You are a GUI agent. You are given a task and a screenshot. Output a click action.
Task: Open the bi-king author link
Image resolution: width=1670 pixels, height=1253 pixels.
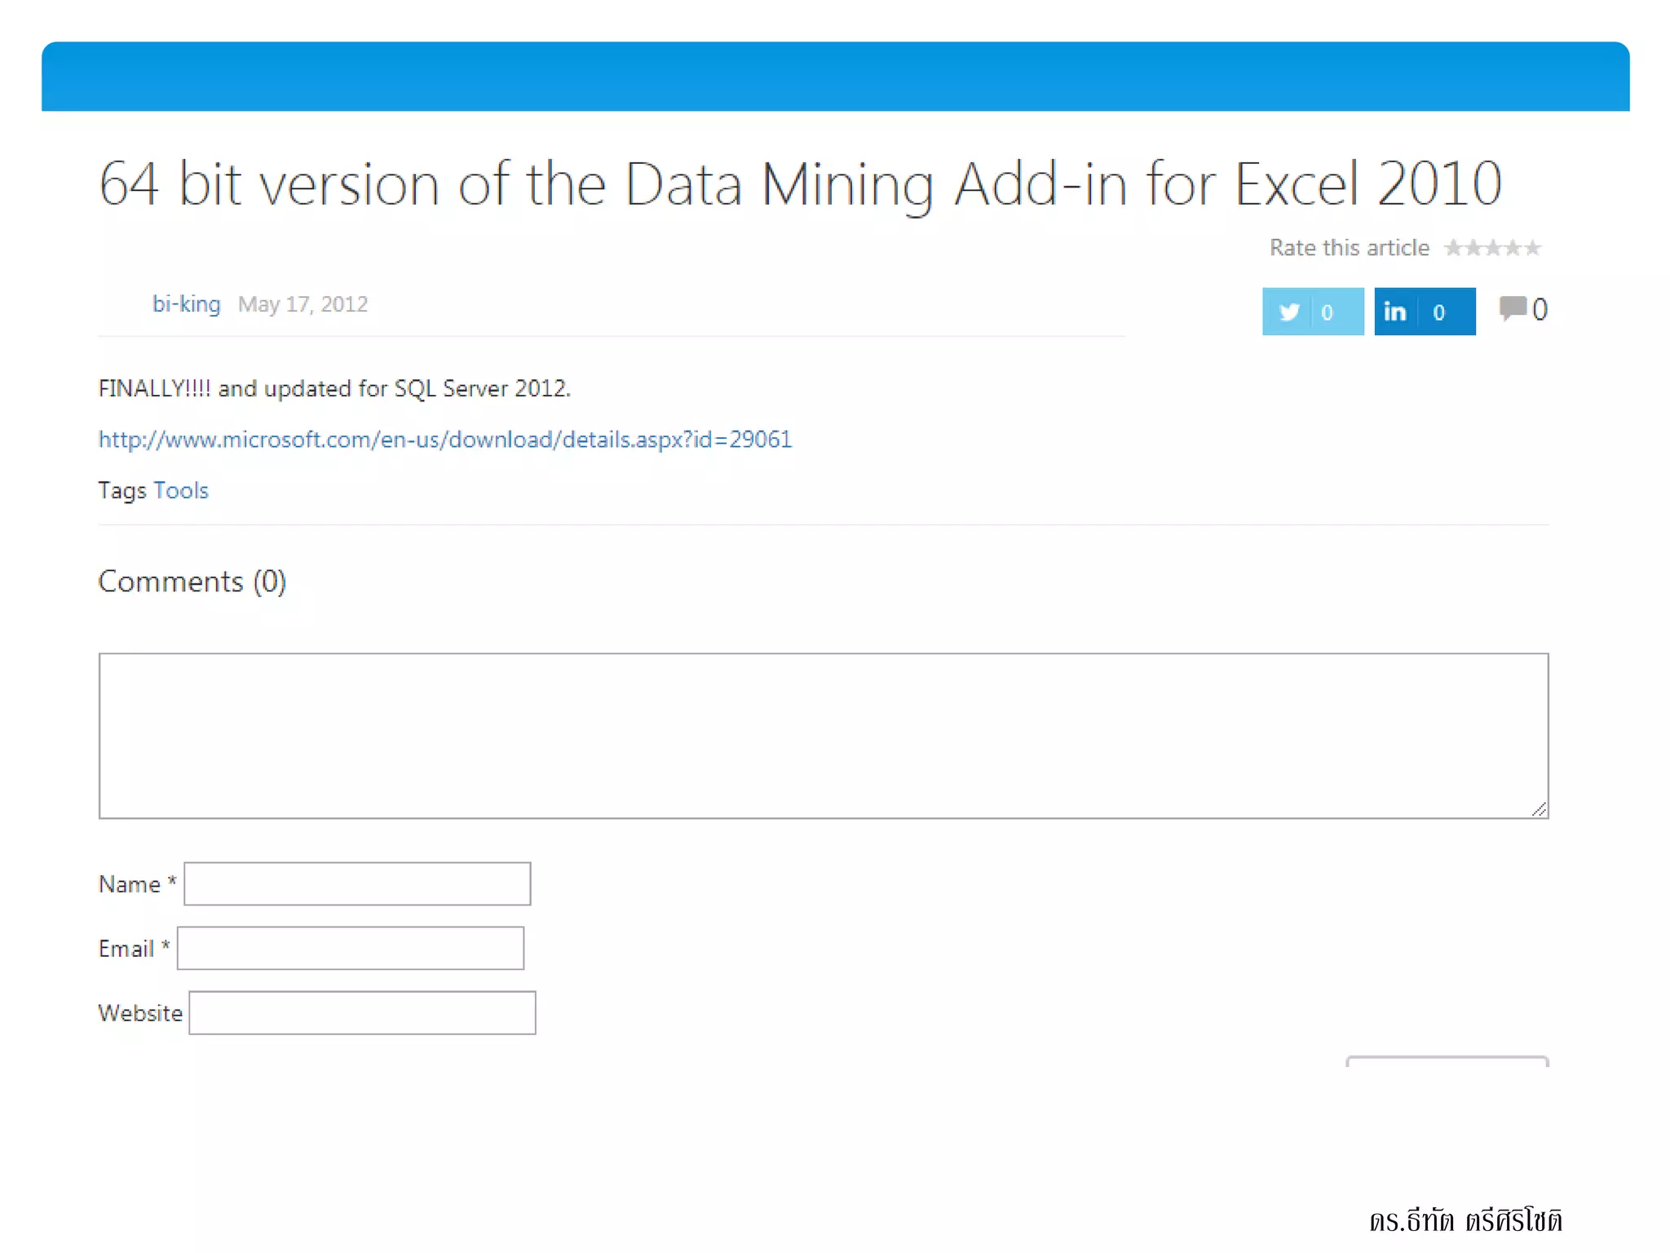(186, 304)
